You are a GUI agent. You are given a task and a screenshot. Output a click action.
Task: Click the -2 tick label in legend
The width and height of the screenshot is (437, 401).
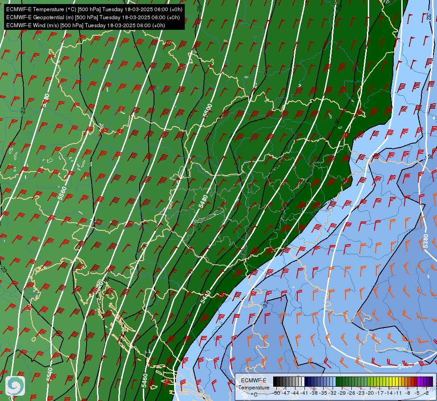click(x=426, y=393)
